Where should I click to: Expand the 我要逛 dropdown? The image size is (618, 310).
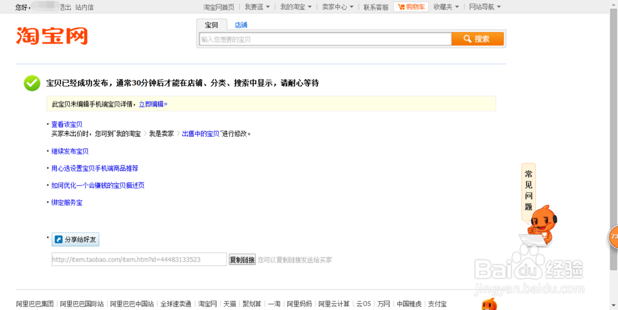pyautogui.click(x=257, y=7)
